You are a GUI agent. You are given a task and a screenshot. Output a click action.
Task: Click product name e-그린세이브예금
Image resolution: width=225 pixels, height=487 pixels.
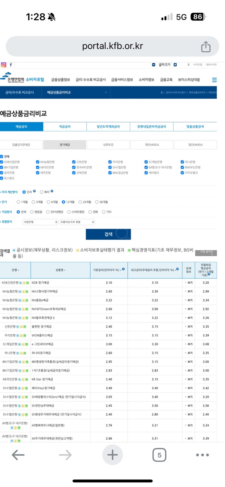click(42, 344)
